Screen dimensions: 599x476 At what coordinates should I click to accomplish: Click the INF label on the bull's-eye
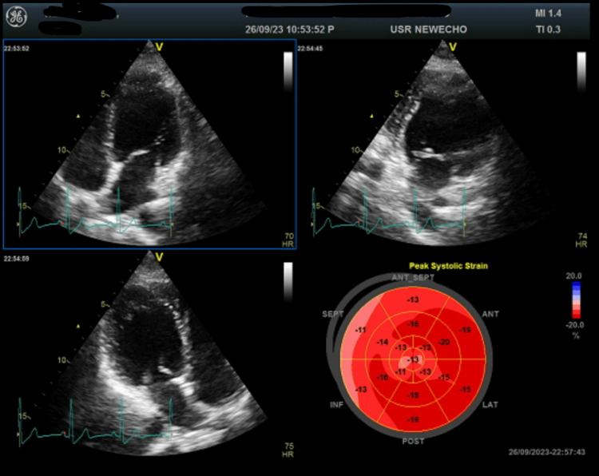click(336, 405)
